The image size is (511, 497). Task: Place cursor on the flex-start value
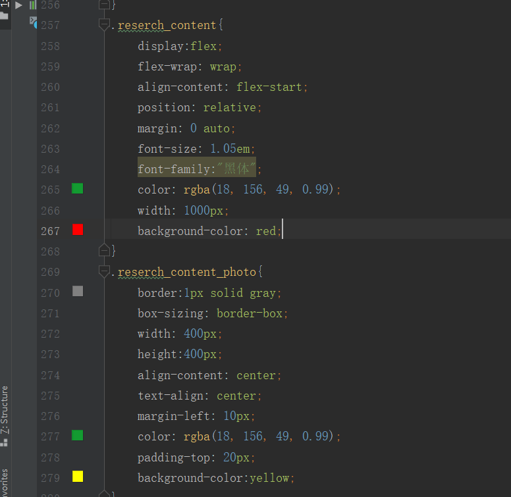click(269, 87)
